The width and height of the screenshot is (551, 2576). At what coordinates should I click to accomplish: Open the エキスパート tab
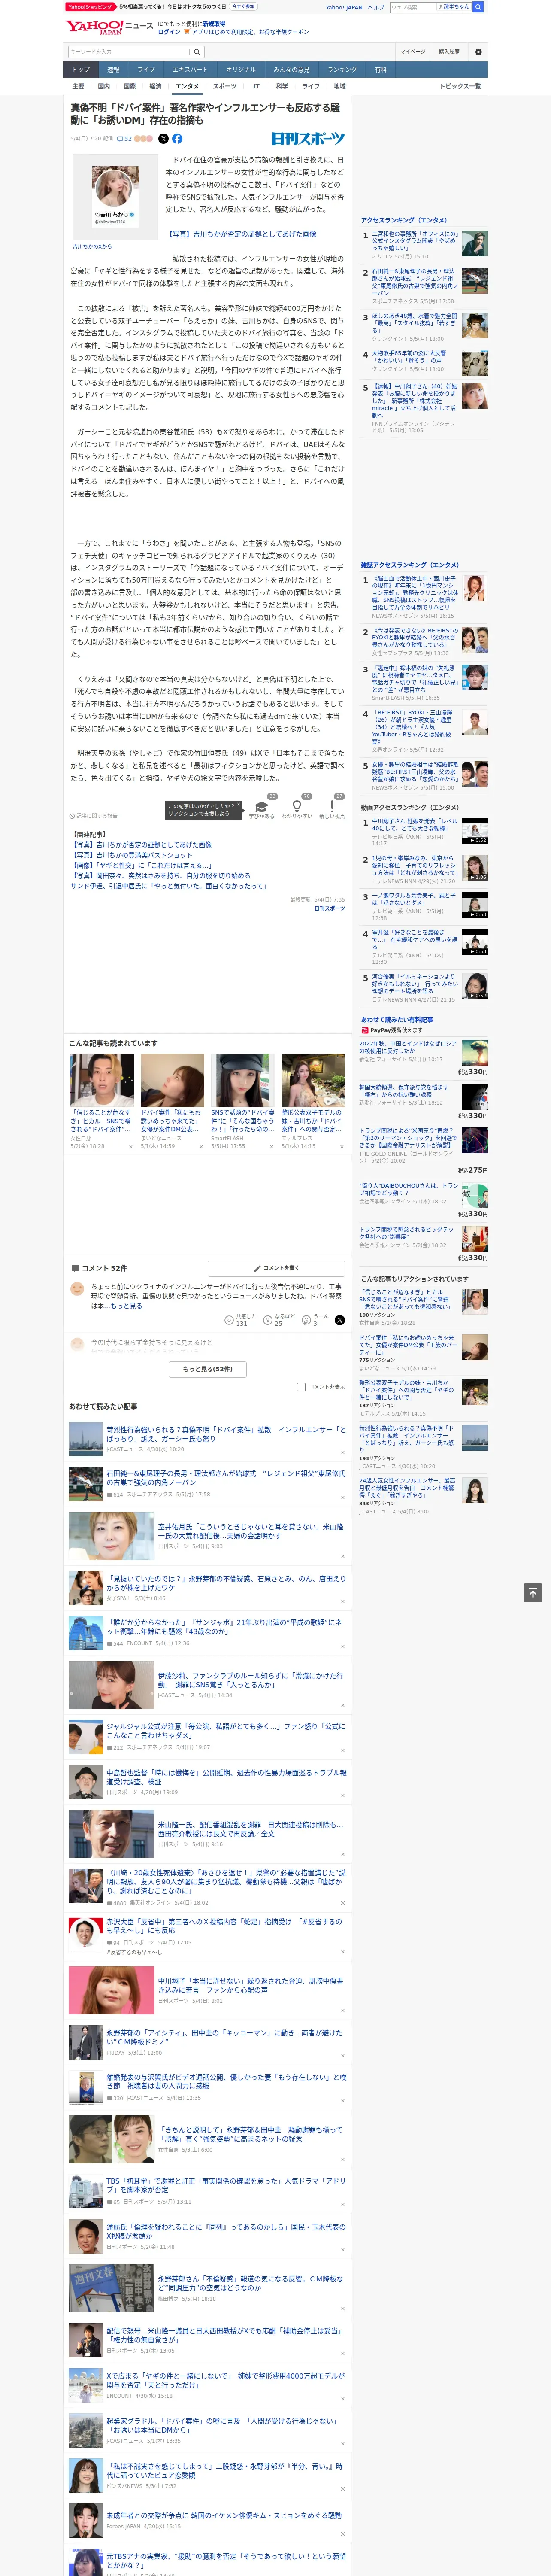tap(190, 70)
